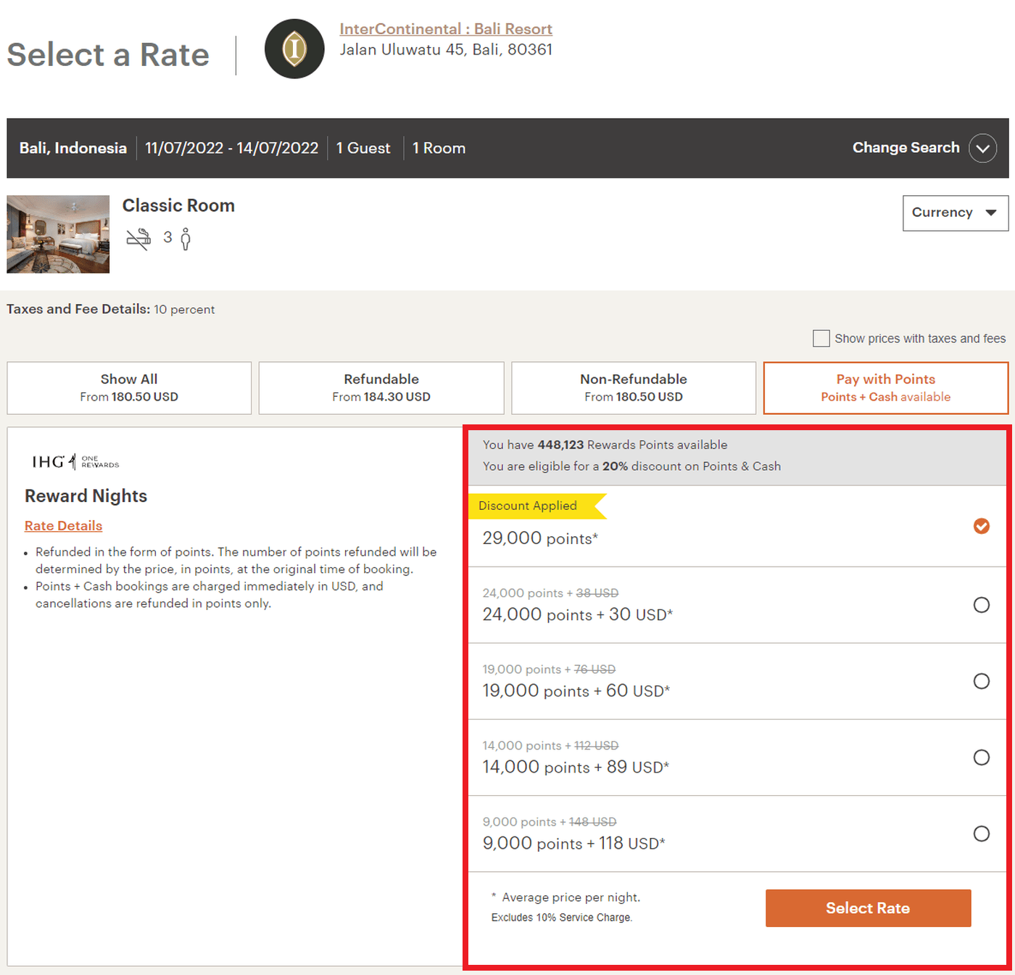The width and height of the screenshot is (1015, 975).
Task: Switch to the Show All tab
Action: click(129, 388)
